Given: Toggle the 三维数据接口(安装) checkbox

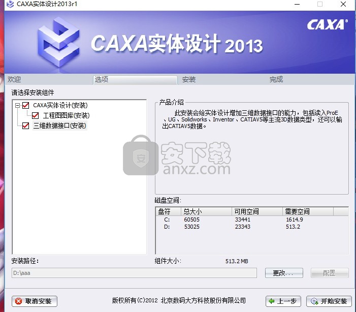Looking at the screenshot, I should click(x=26, y=126).
